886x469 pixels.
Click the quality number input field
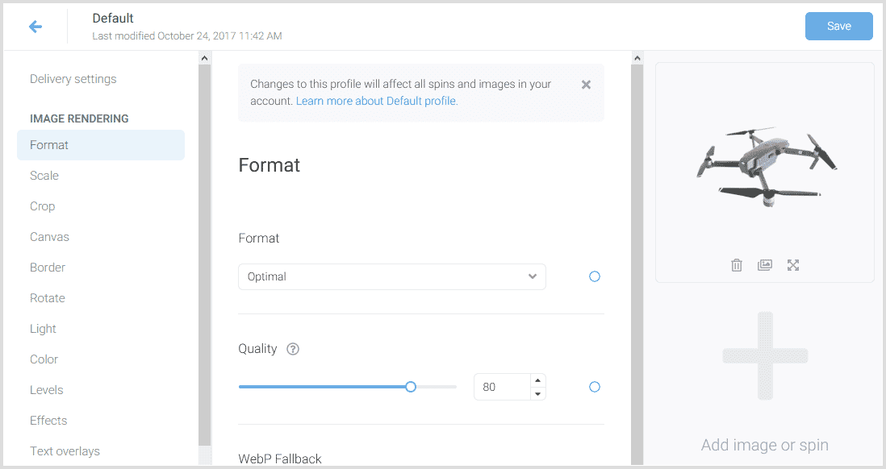(500, 387)
